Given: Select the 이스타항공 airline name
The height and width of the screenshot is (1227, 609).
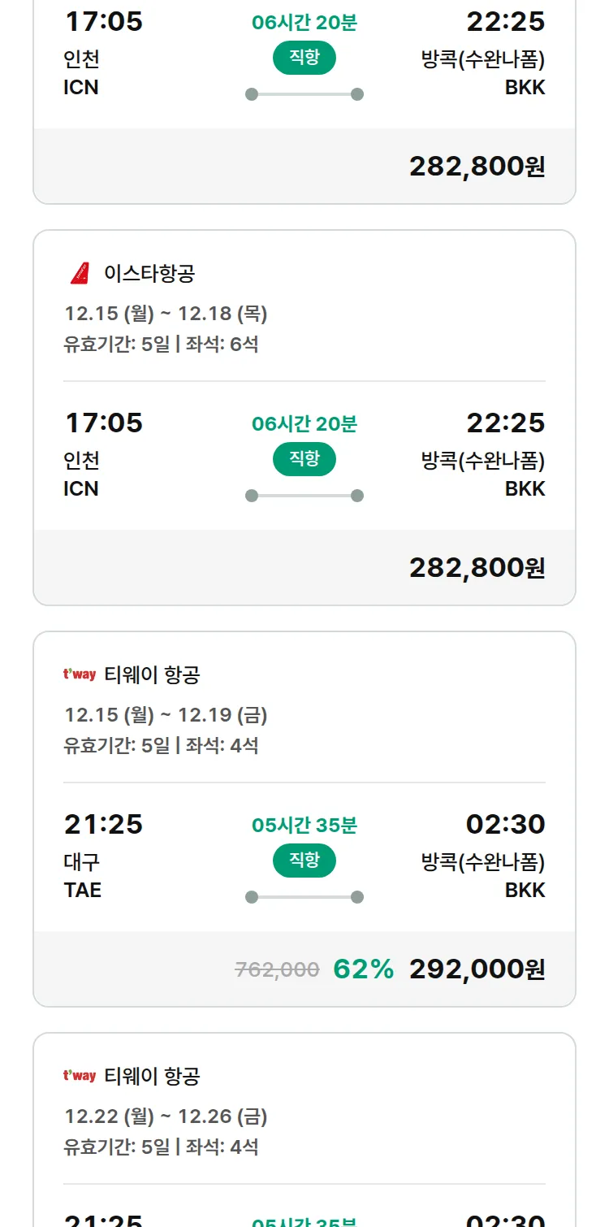Looking at the screenshot, I should tap(149, 274).
